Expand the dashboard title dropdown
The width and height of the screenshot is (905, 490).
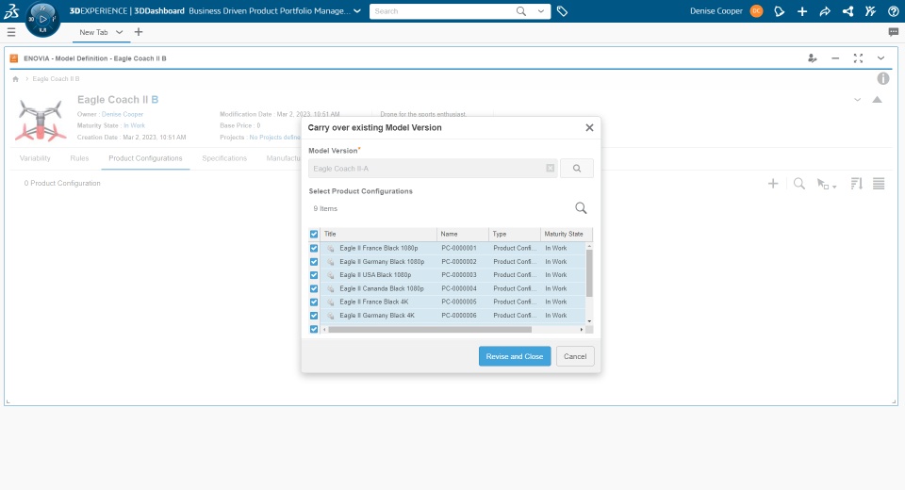(x=357, y=11)
